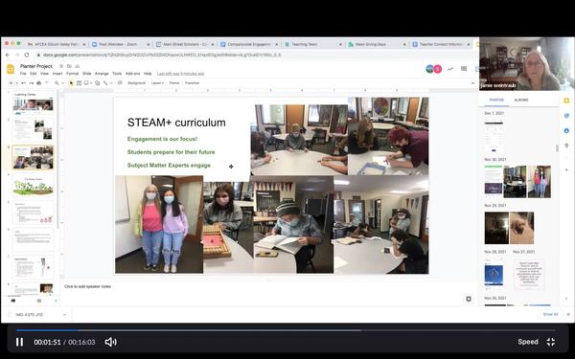Open the Tools menu
The image size is (575, 359).
click(117, 74)
